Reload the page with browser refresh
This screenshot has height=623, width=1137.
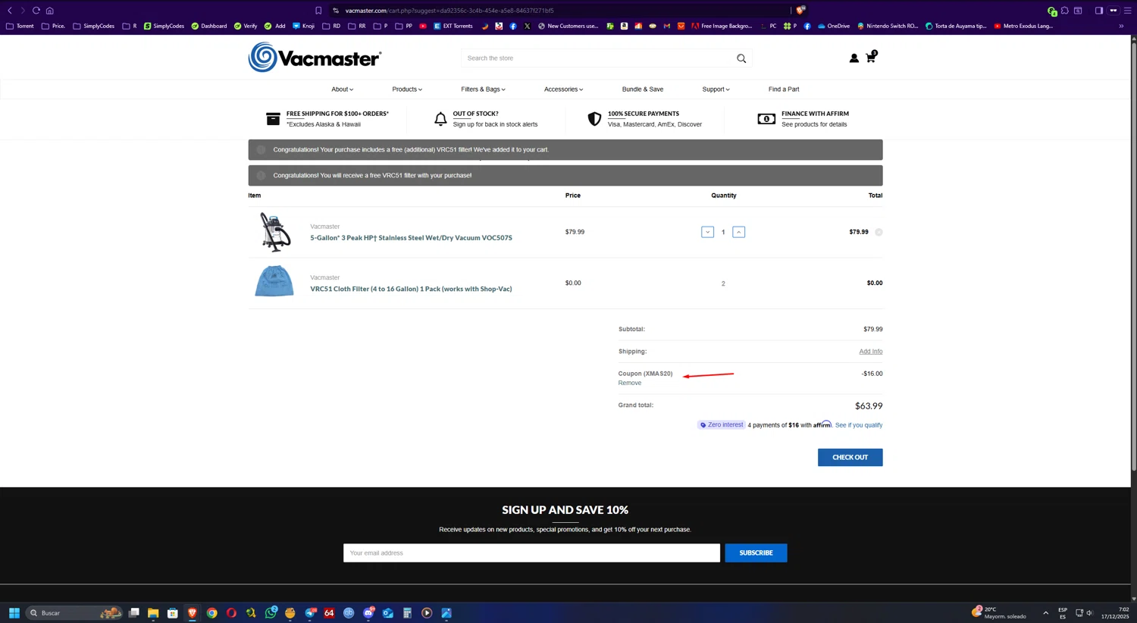coord(36,11)
